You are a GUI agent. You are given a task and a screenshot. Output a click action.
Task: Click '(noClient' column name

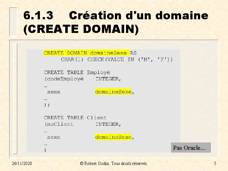pyautogui.click(x=59, y=124)
